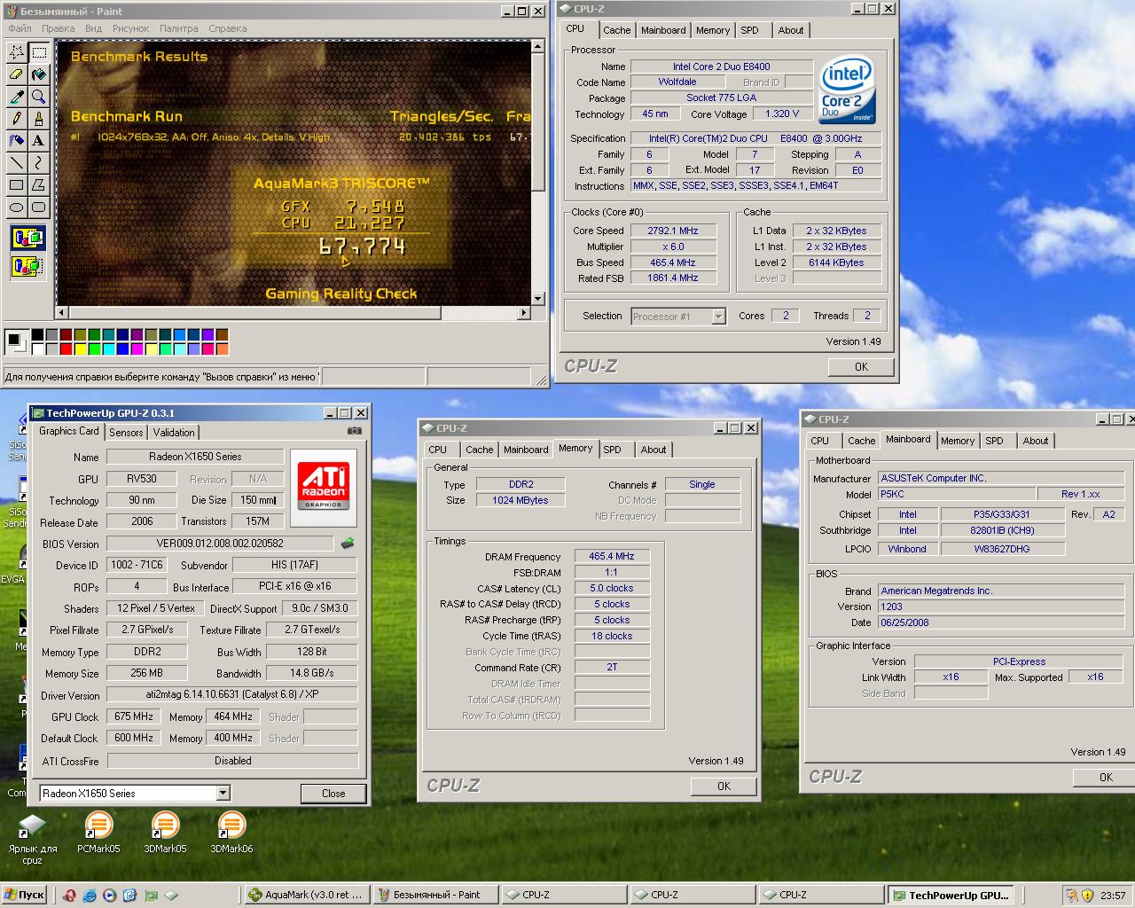
Task: Open About tab in the memory CPU-Z window
Action: point(654,450)
